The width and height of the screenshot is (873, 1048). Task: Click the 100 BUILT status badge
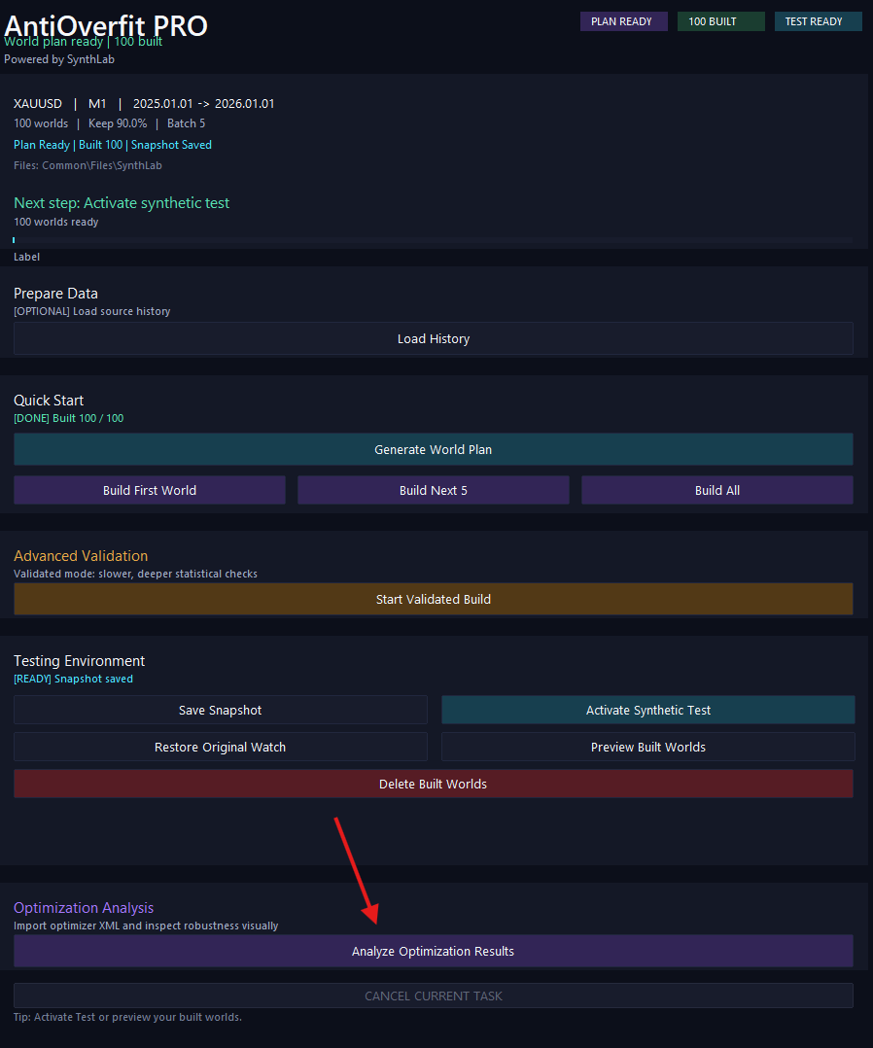pyautogui.click(x=720, y=21)
